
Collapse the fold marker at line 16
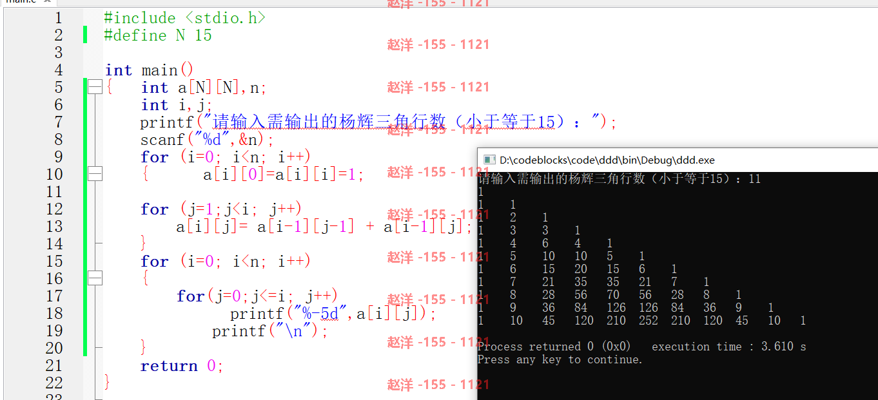click(95, 279)
